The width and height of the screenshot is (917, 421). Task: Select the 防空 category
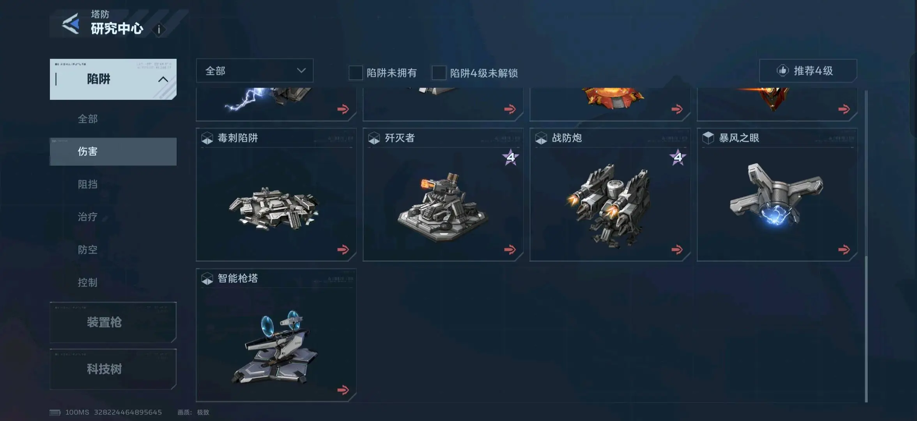(88, 249)
